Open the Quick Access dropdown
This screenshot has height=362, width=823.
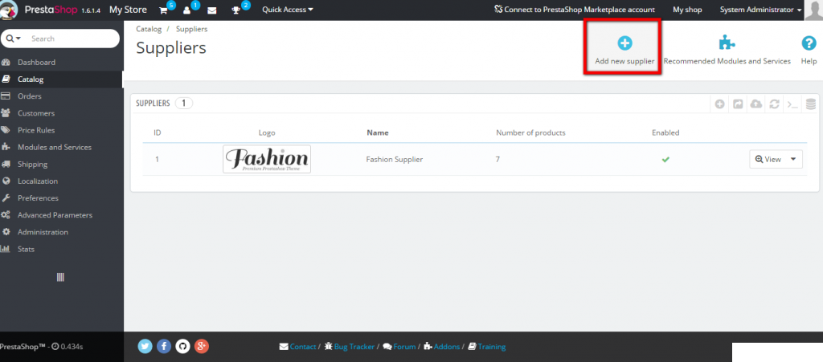coord(288,10)
